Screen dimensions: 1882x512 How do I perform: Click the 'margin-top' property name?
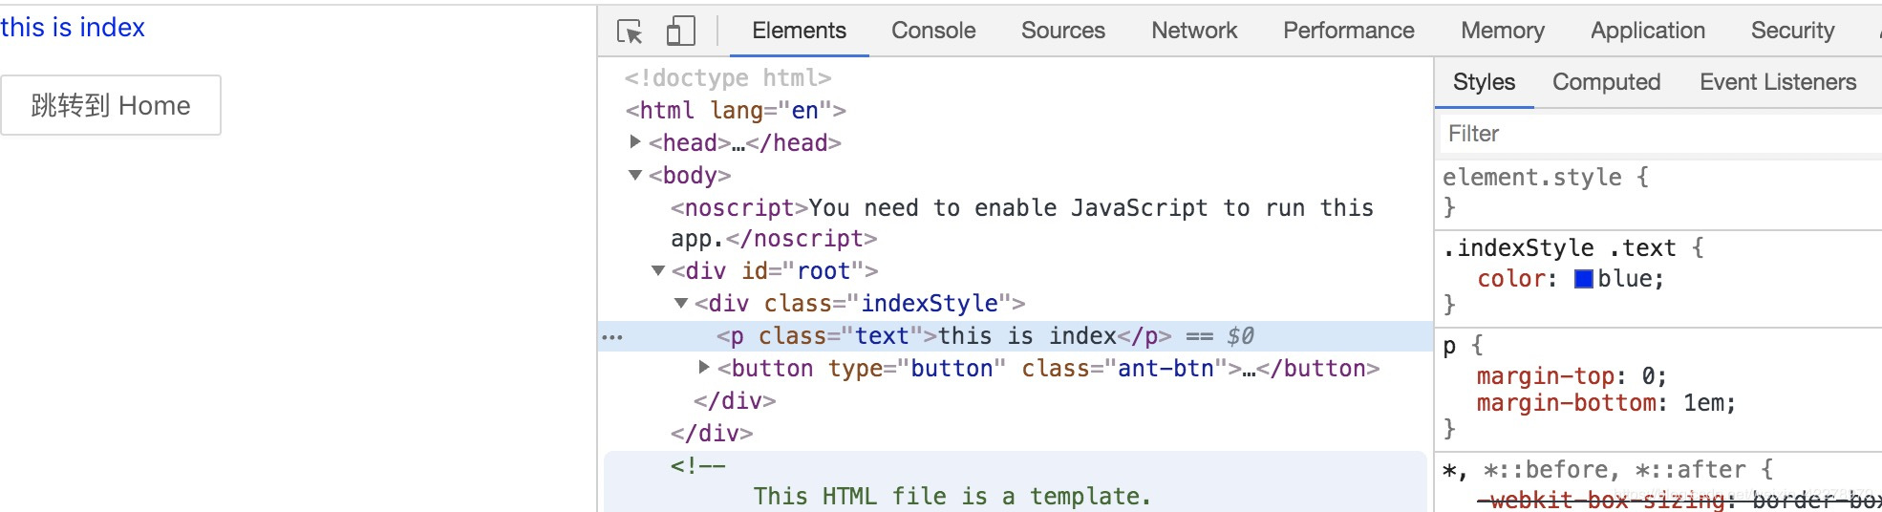(x=1545, y=375)
